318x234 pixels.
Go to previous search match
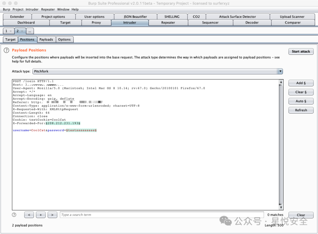[x=29, y=215]
